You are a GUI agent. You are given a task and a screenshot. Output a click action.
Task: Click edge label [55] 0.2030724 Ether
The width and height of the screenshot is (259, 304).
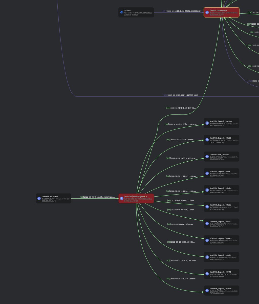[x=98, y=197]
